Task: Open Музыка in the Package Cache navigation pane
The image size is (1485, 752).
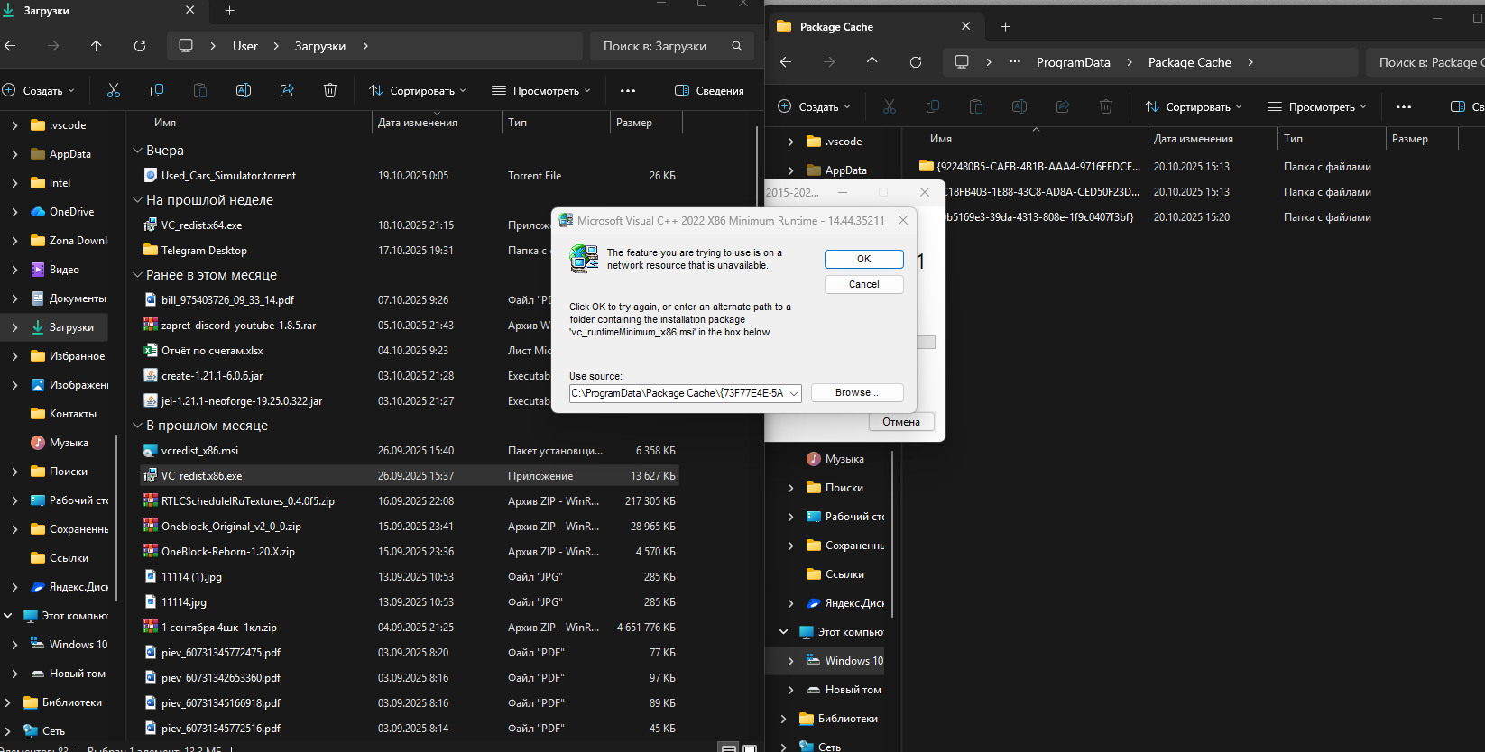Action: (835, 459)
